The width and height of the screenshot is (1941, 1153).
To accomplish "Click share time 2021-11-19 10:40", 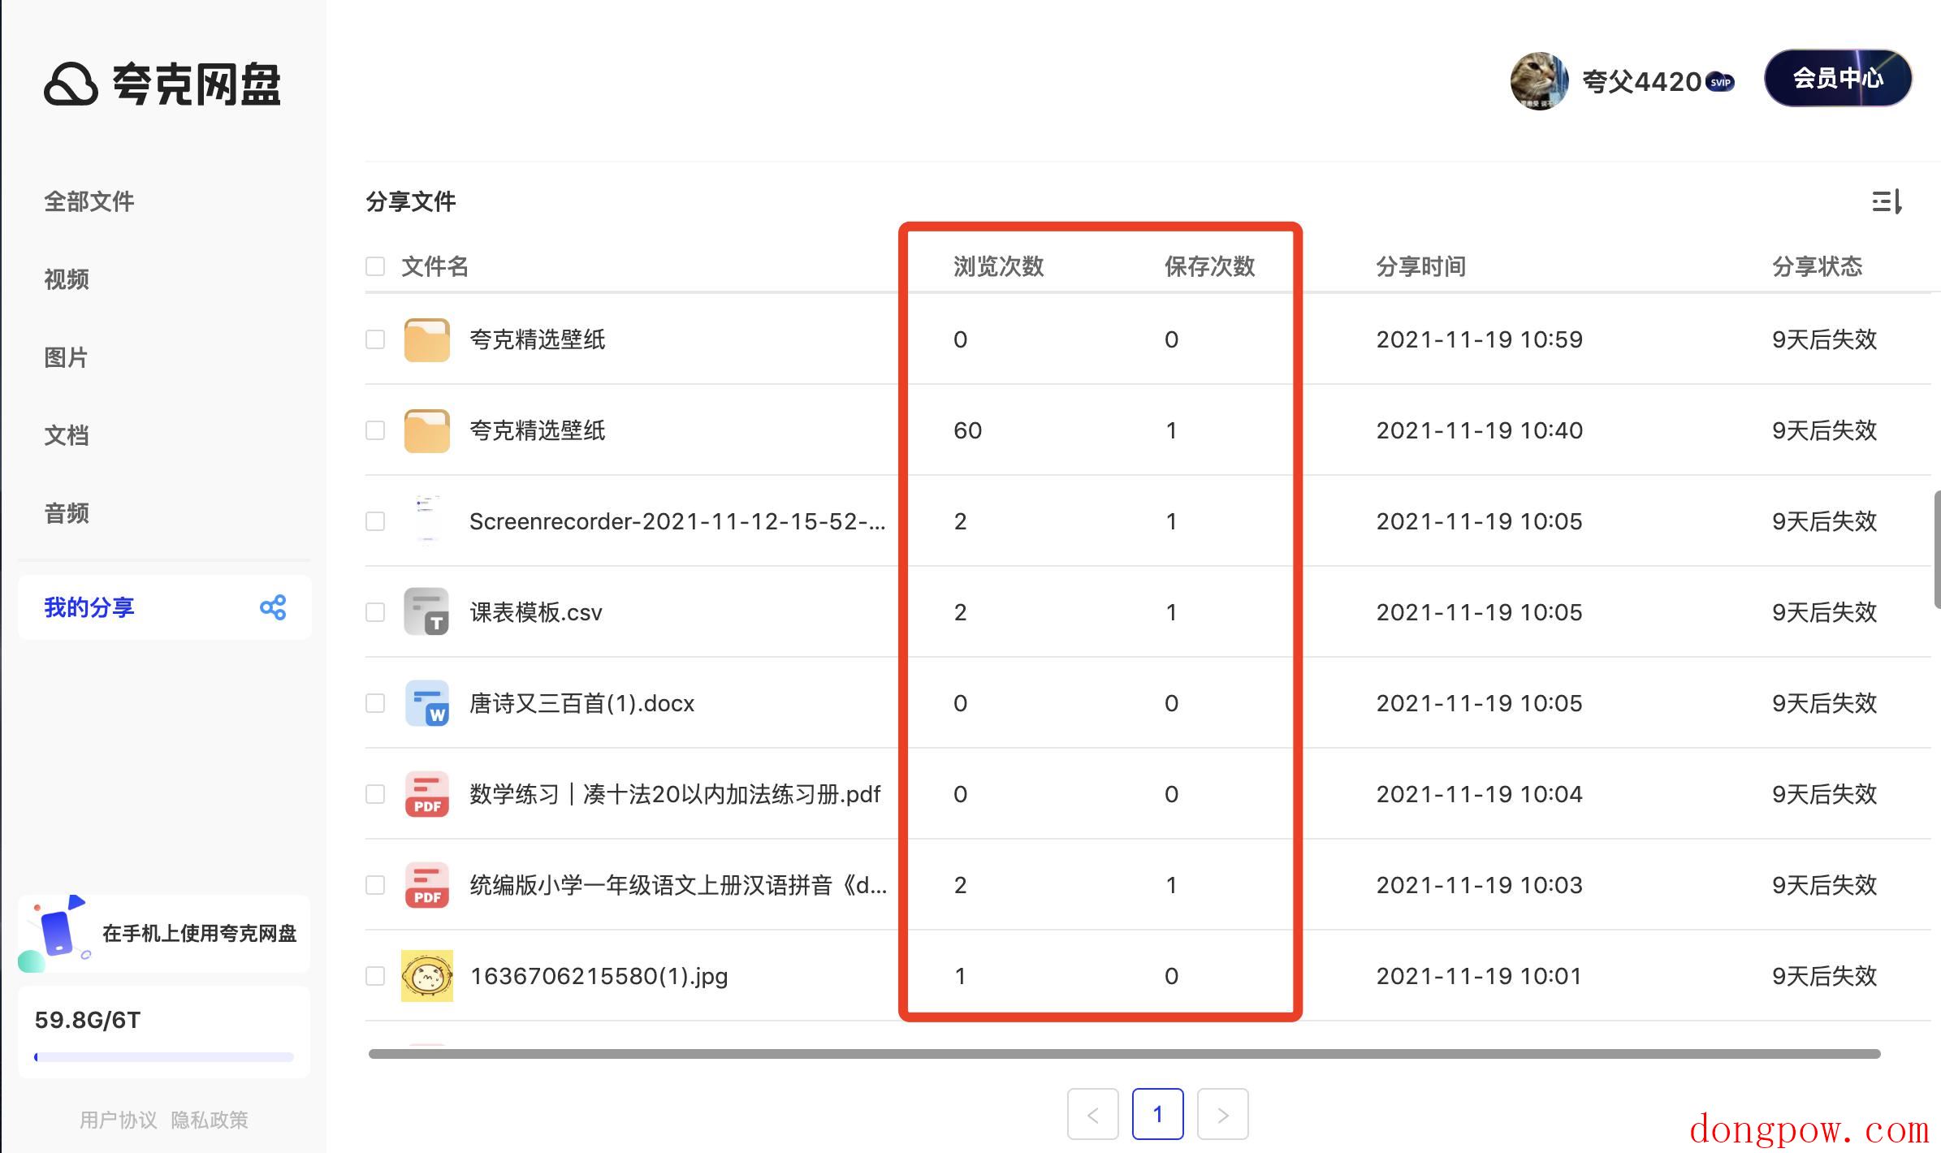I will (1480, 430).
